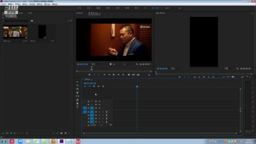Open the active workspace tab menu
Image resolution: width=256 pixels, height=144 pixels.
tap(161, 8)
